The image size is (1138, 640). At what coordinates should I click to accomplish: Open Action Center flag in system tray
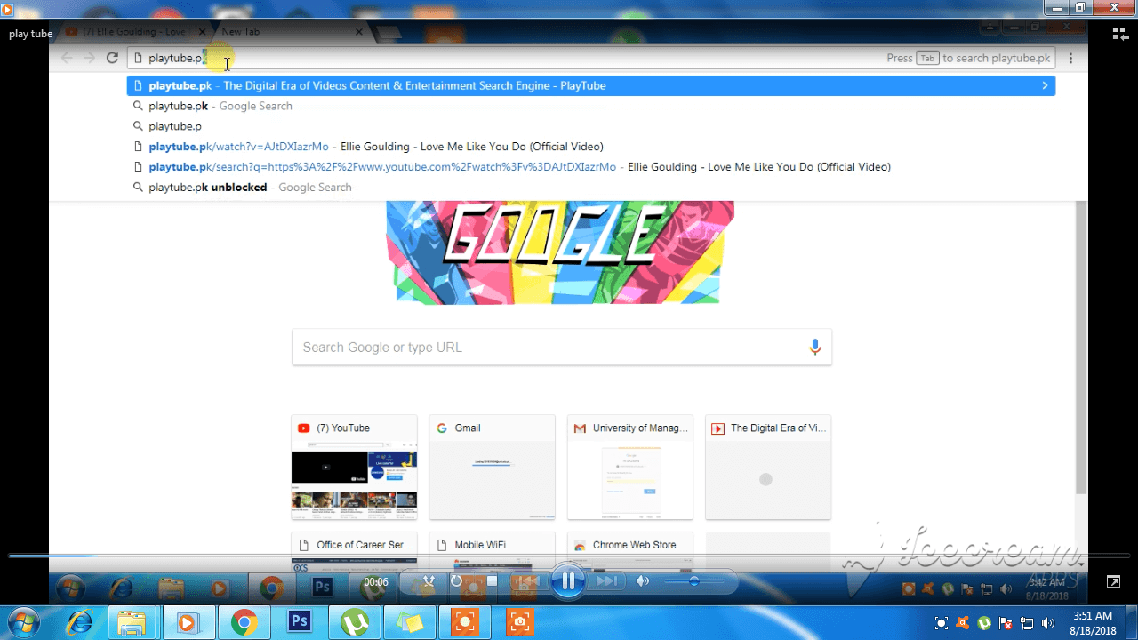click(x=1006, y=622)
